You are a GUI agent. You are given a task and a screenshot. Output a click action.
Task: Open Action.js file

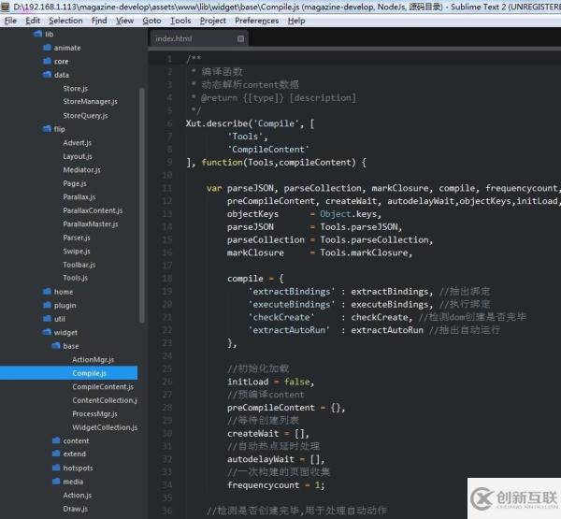point(78,496)
